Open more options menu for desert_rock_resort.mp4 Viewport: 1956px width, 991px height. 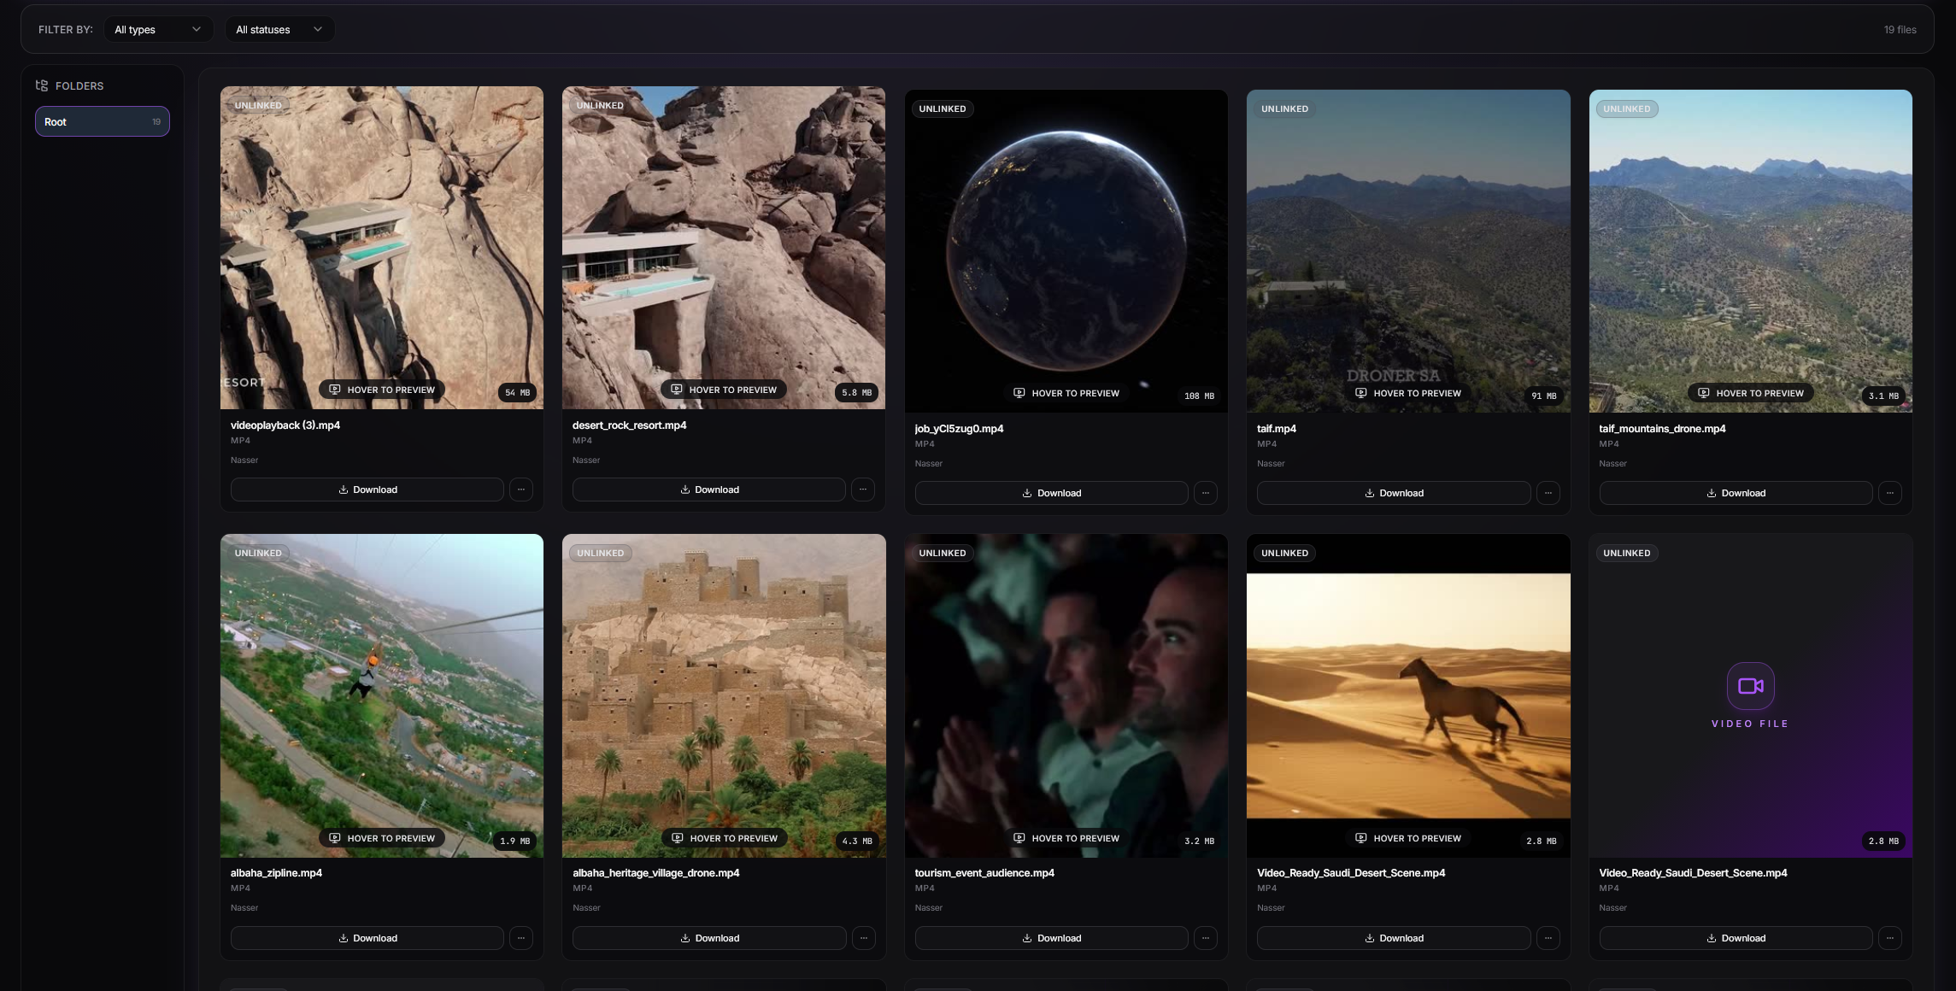pyautogui.click(x=863, y=490)
